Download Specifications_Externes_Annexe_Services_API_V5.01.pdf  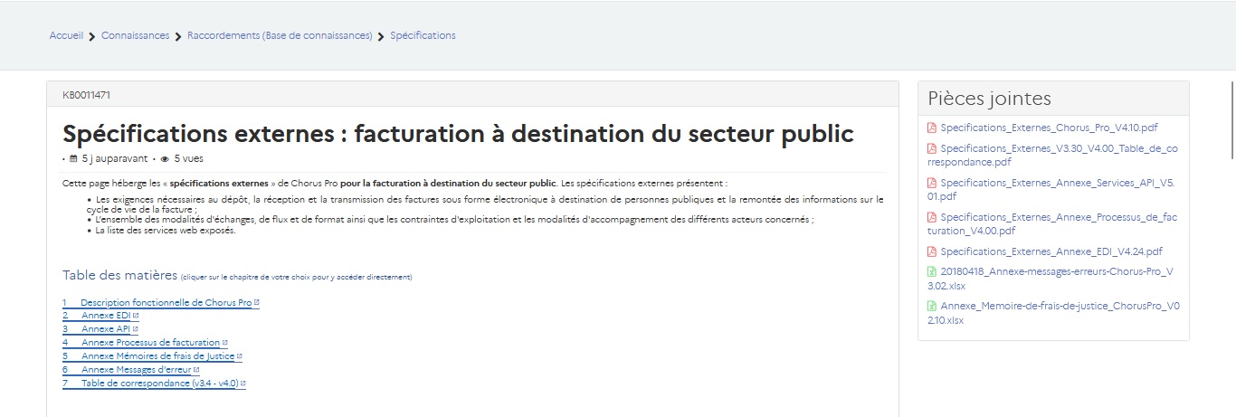[x=1053, y=189]
